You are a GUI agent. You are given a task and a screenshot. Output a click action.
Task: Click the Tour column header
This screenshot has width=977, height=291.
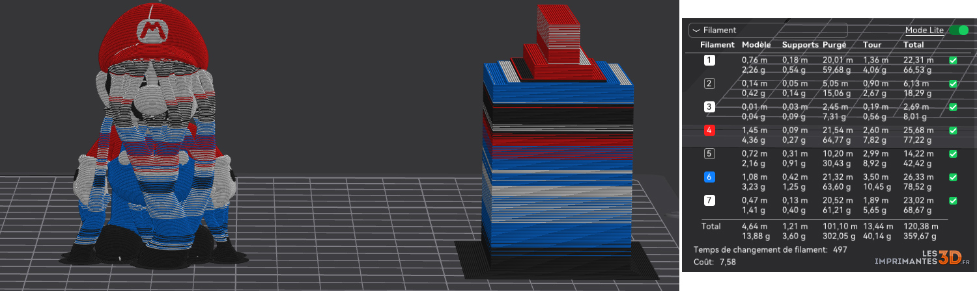pyautogui.click(x=871, y=45)
